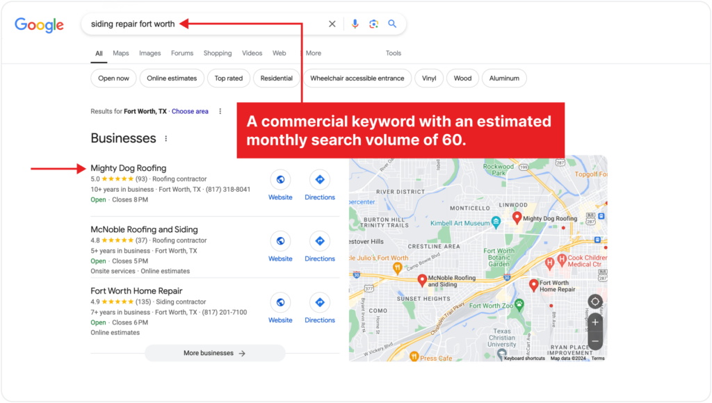The image size is (712, 403).
Task: Toggle the Top rated filter chip
Action: [x=228, y=78]
